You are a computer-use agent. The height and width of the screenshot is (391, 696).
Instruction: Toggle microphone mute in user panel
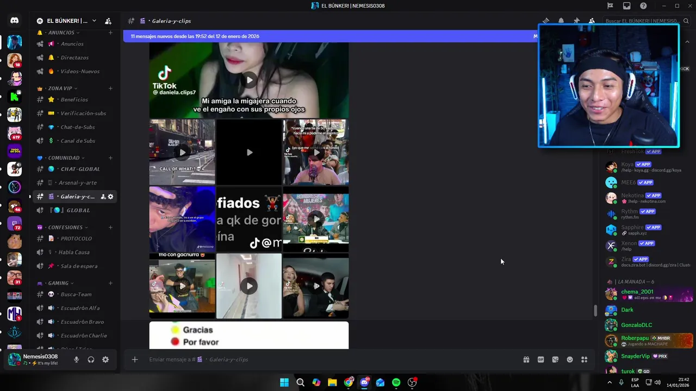tap(76, 360)
